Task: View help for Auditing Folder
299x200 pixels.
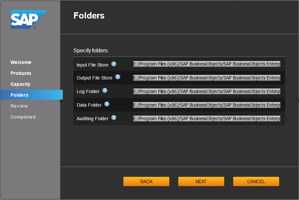Action: click(114, 118)
